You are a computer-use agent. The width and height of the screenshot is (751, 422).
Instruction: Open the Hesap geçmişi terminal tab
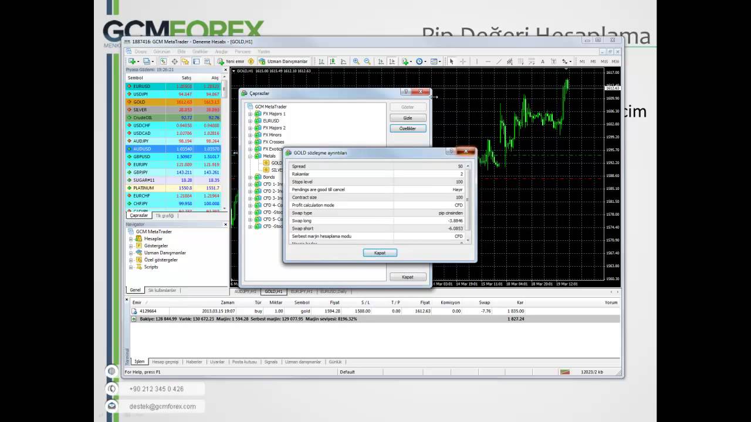click(165, 362)
